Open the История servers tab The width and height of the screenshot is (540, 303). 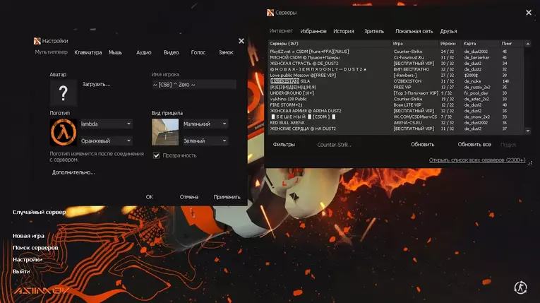click(344, 31)
